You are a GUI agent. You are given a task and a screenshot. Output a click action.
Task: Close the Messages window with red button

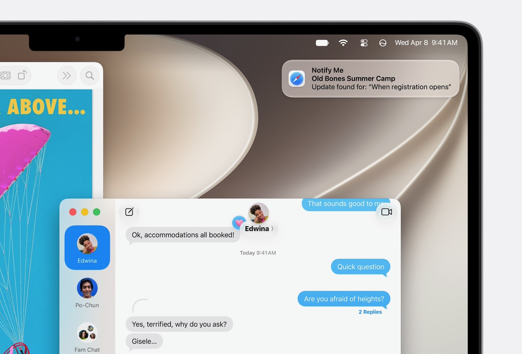pyautogui.click(x=73, y=212)
